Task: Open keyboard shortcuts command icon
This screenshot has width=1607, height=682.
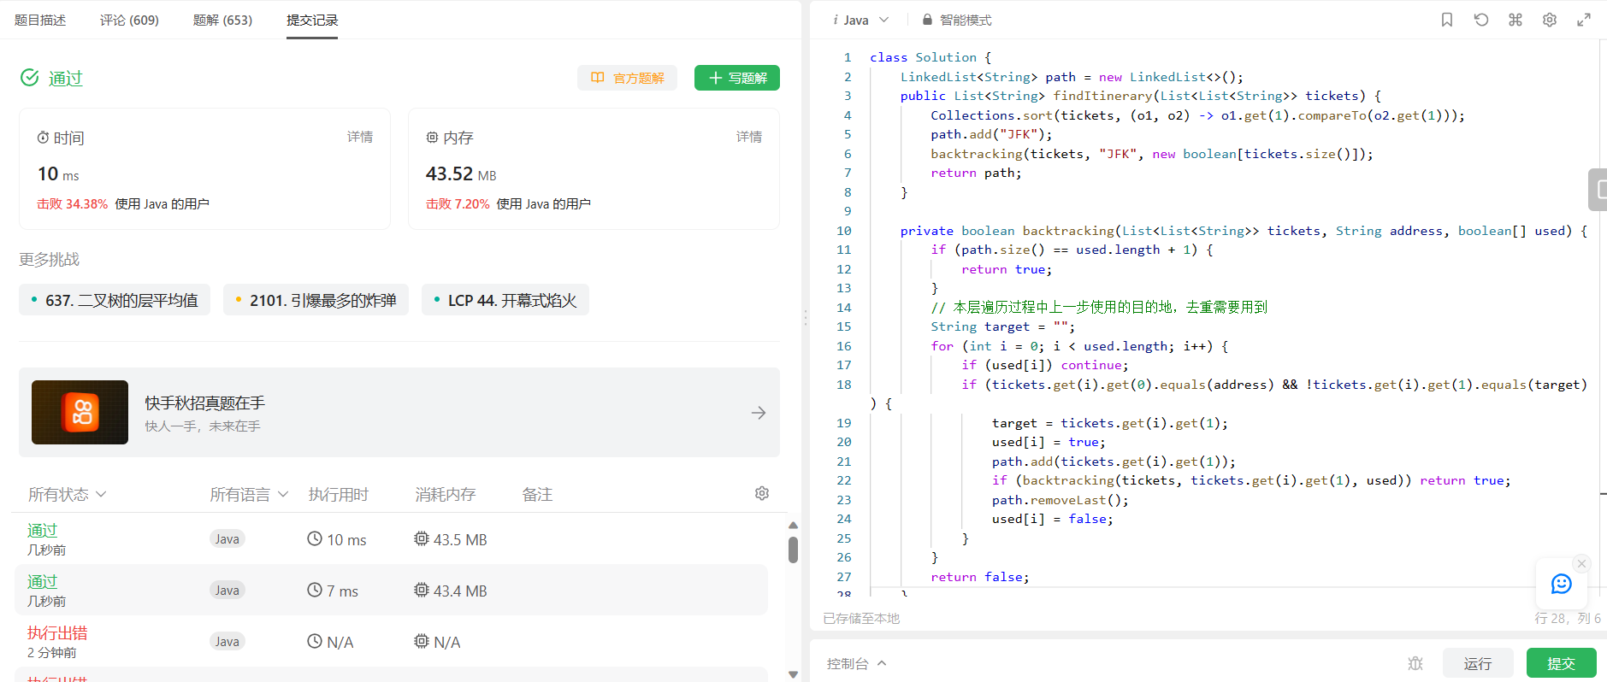Action: [x=1515, y=20]
